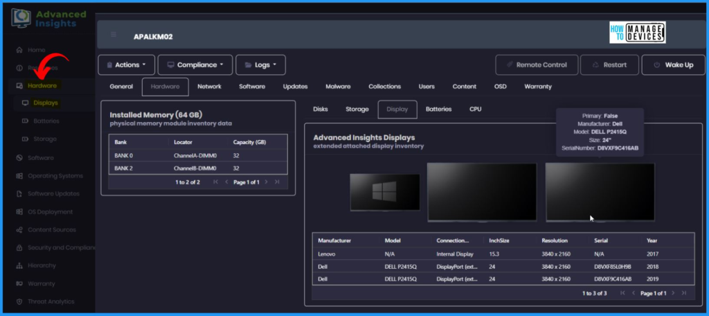Click the Operating Systems icon in sidebar
The width and height of the screenshot is (709, 316).
coord(19,175)
